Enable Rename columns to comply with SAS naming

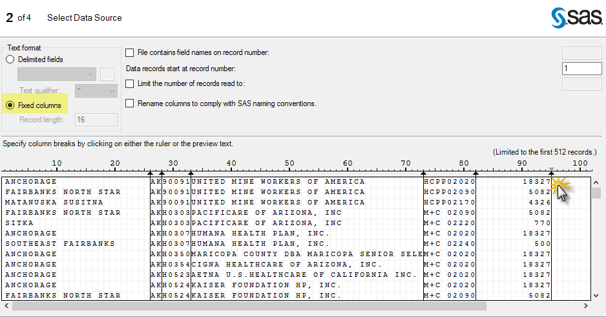pos(129,104)
